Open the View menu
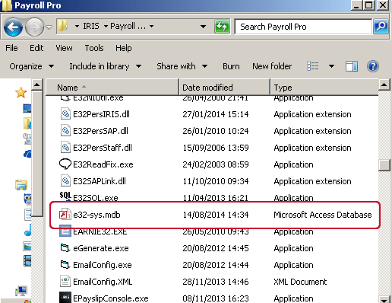This screenshot has height=303, width=392. click(64, 48)
